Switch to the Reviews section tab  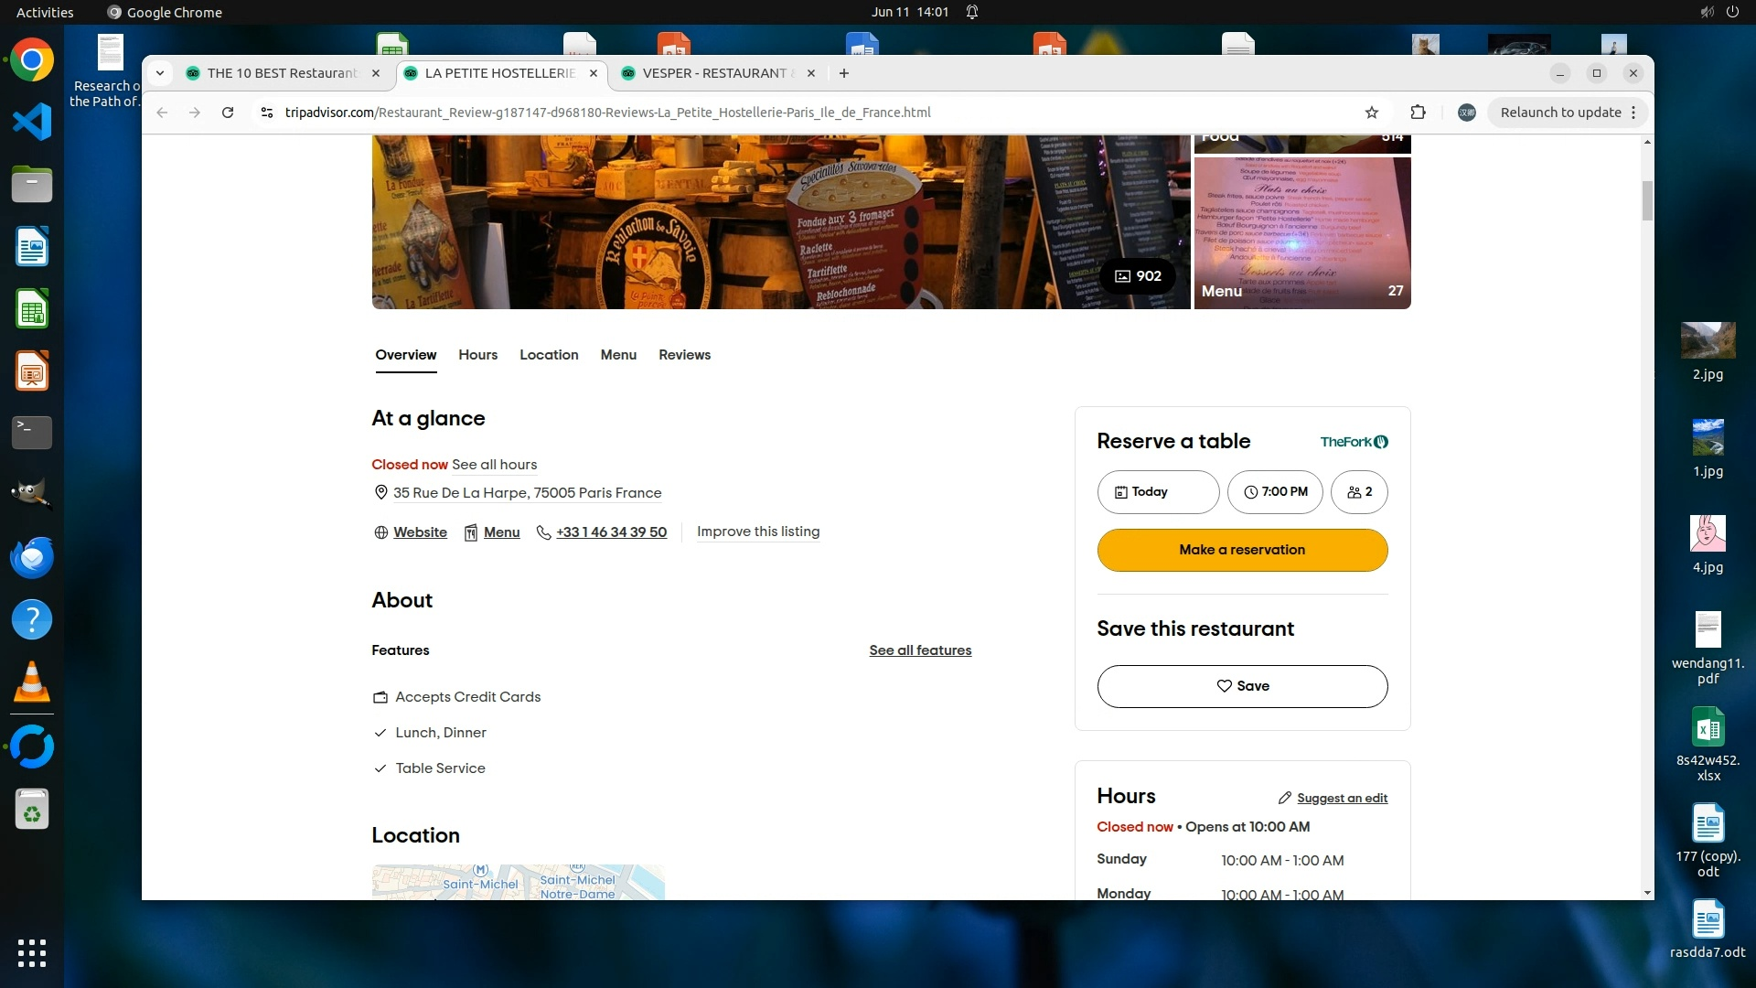(x=684, y=355)
